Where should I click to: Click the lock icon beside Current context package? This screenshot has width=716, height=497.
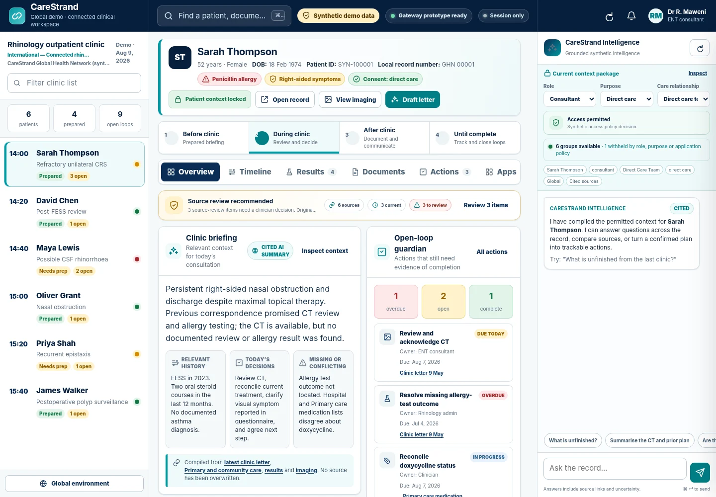547,74
